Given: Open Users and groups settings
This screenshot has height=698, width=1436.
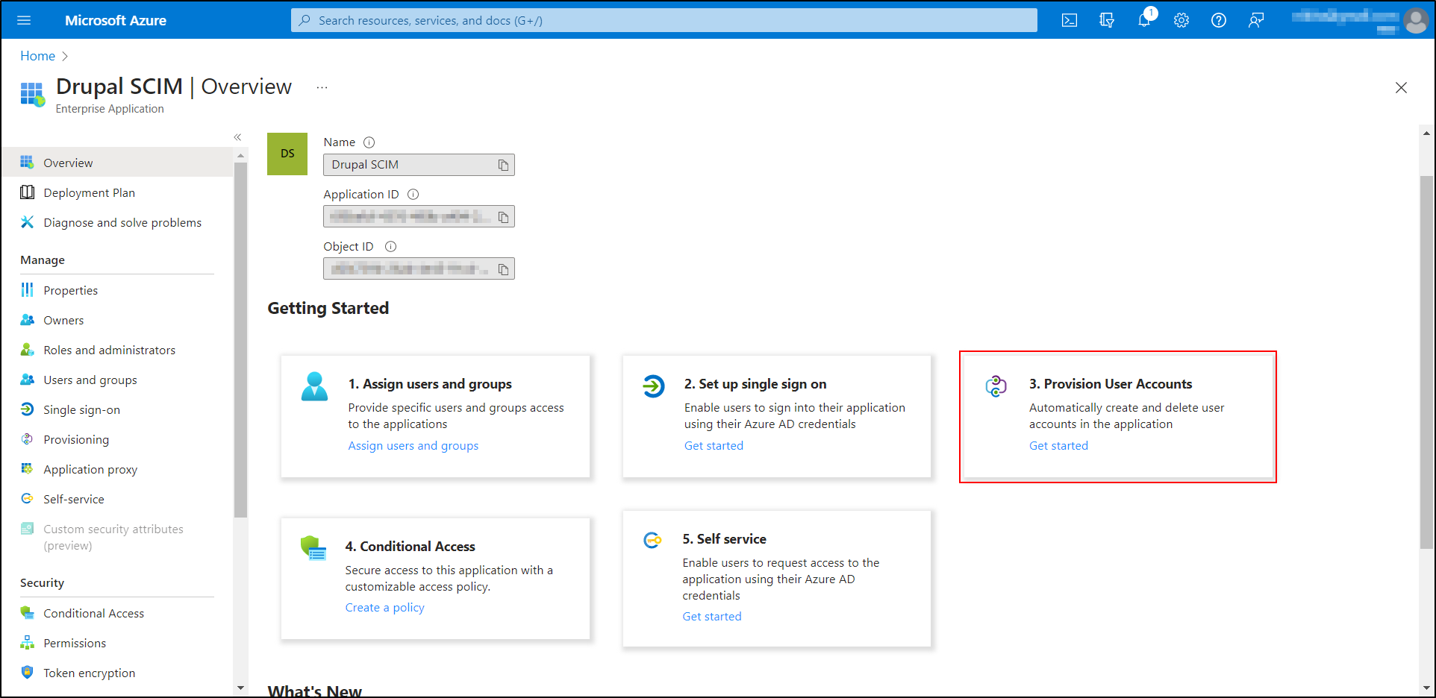Looking at the screenshot, I should 90,380.
